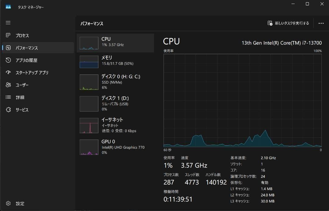Run a new task with 新しいタスクを実行する
This screenshot has height=211, width=329.
coord(288,23)
